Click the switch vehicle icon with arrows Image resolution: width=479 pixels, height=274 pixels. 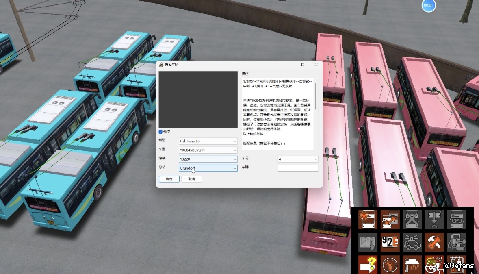390,220
